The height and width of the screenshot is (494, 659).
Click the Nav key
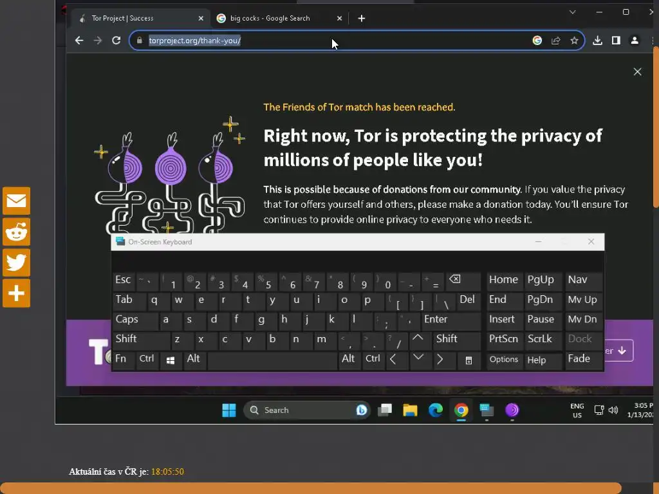tap(584, 282)
